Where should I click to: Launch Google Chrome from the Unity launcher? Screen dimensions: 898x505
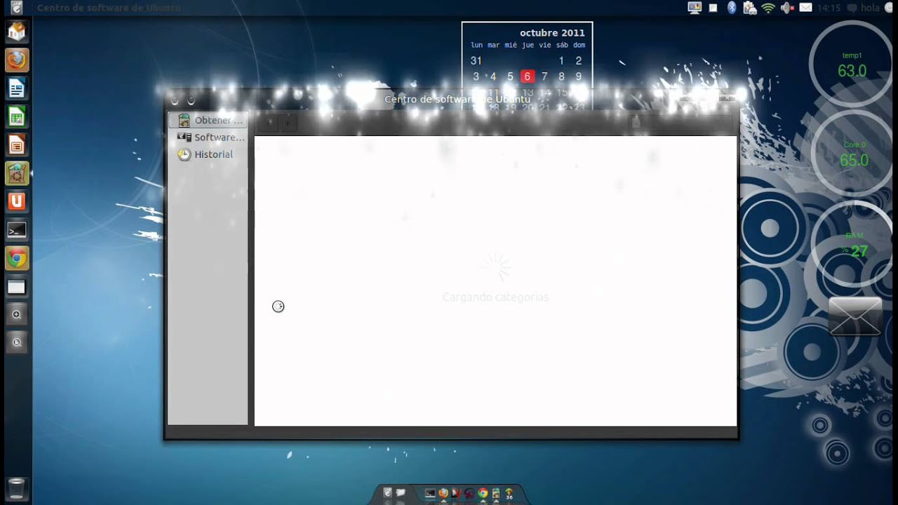pyautogui.click(x=17, y=258)
